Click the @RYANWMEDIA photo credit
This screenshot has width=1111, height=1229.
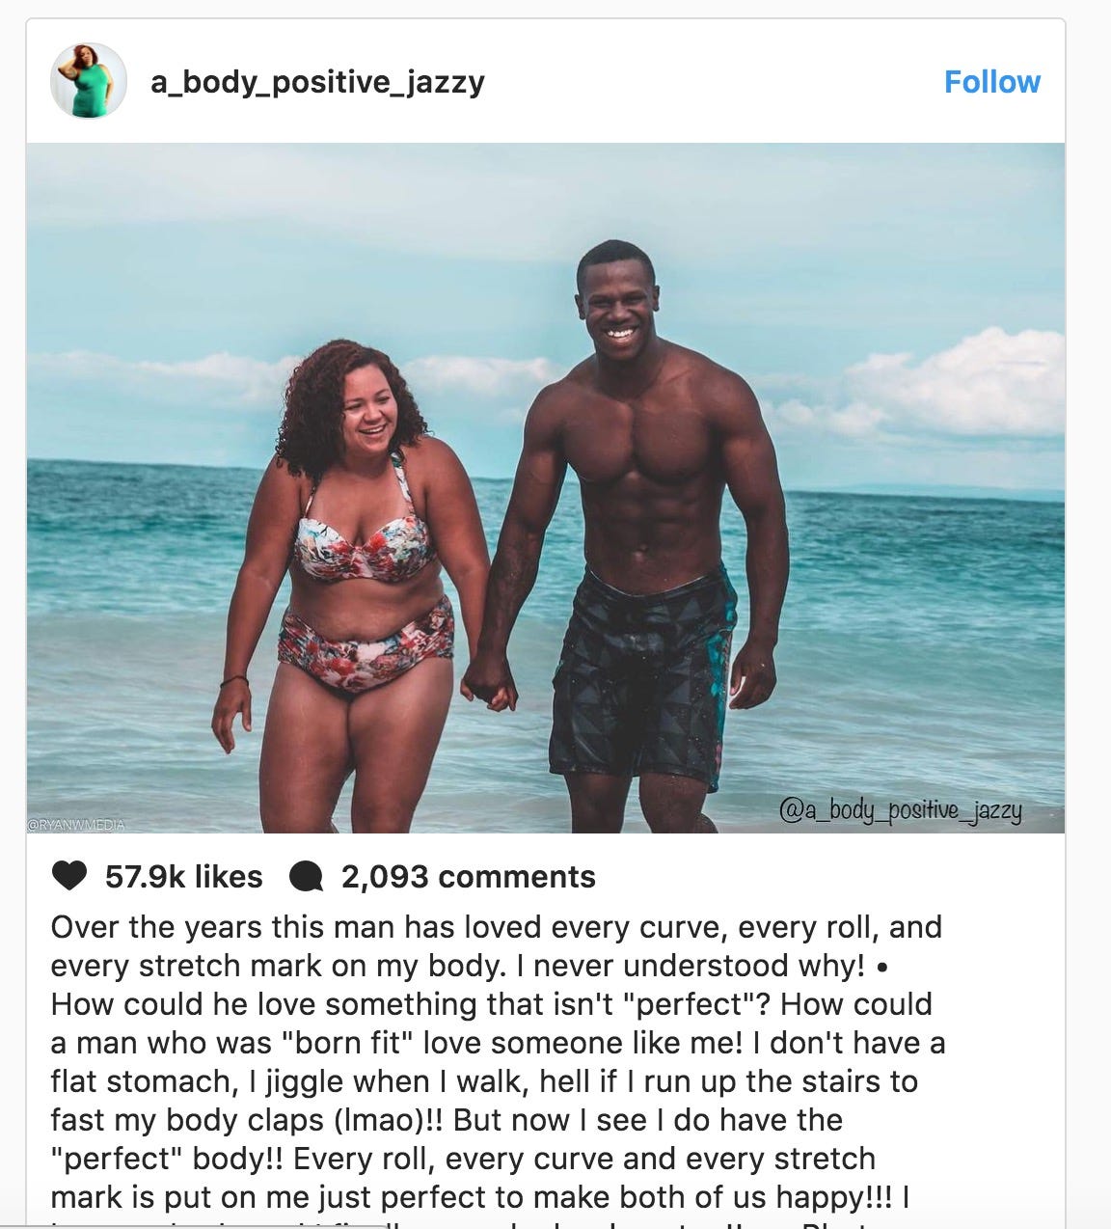pyautogui.click(x=77, y=826)
